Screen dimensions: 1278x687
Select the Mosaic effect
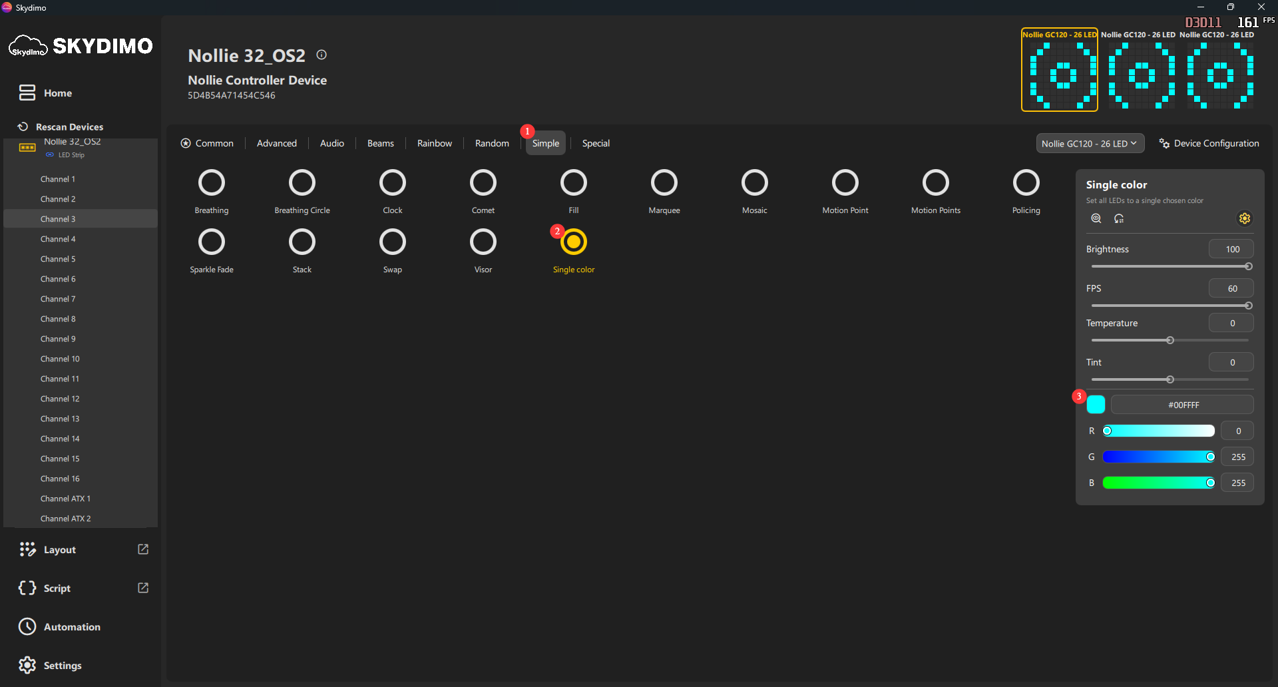coord(755,192)
